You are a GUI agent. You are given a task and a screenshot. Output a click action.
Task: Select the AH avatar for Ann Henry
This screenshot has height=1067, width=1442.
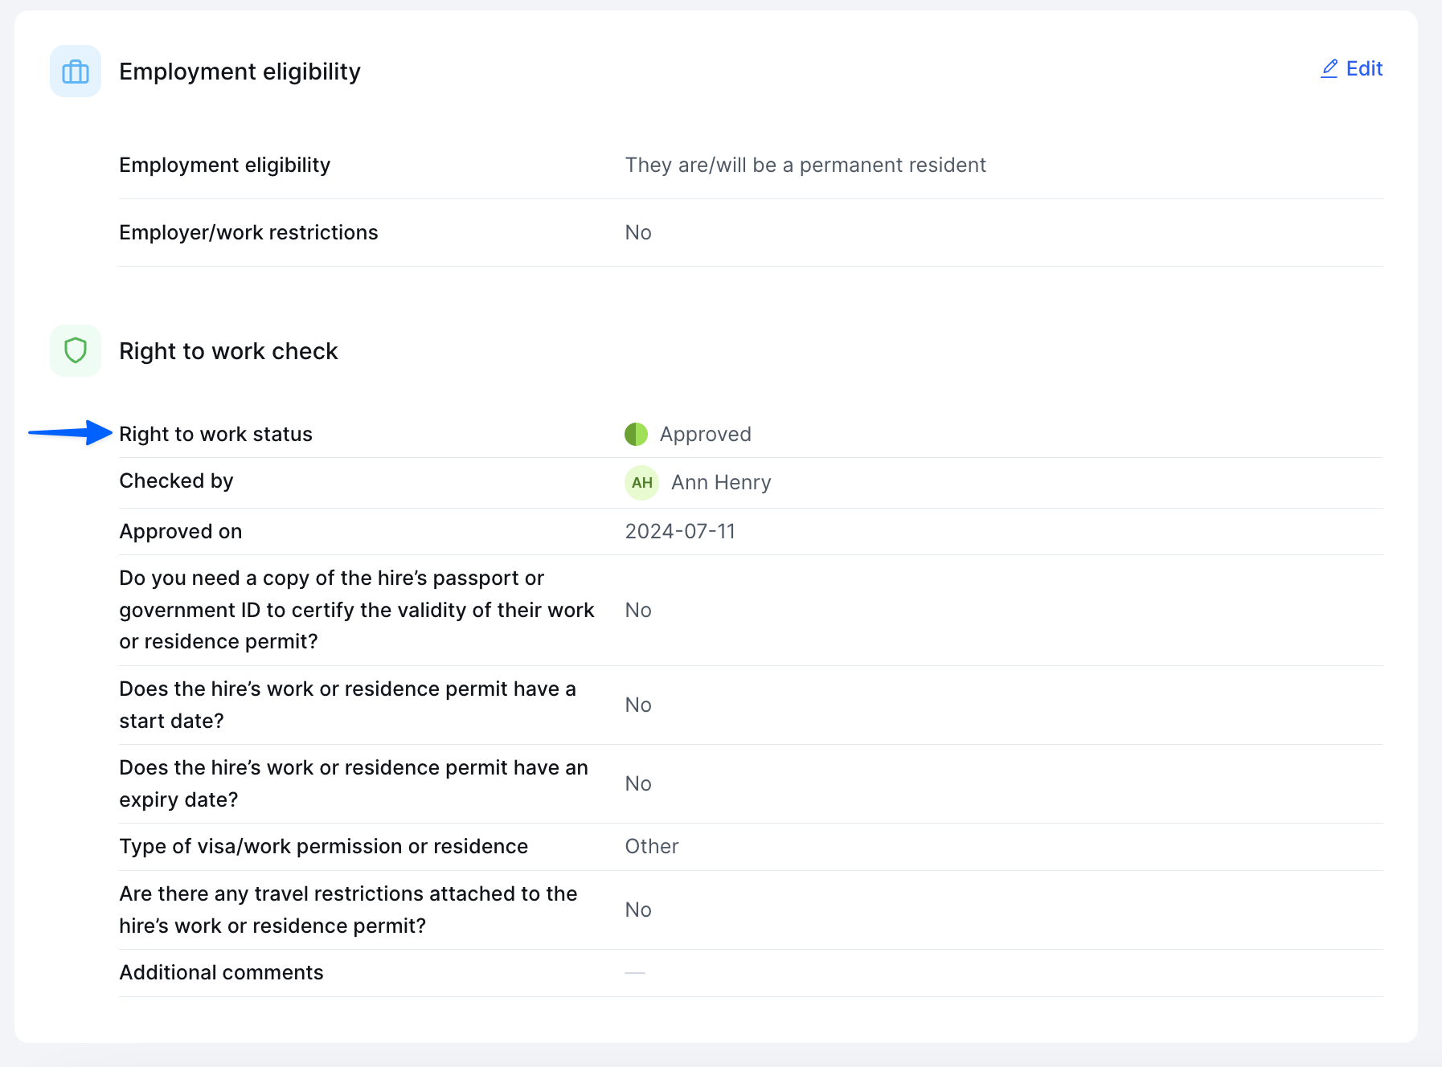[x=641, y=482]
